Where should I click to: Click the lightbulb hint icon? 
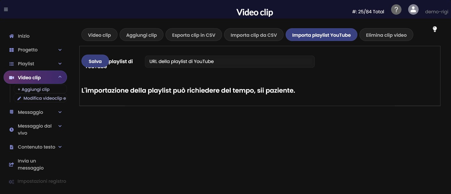(435, 29)
